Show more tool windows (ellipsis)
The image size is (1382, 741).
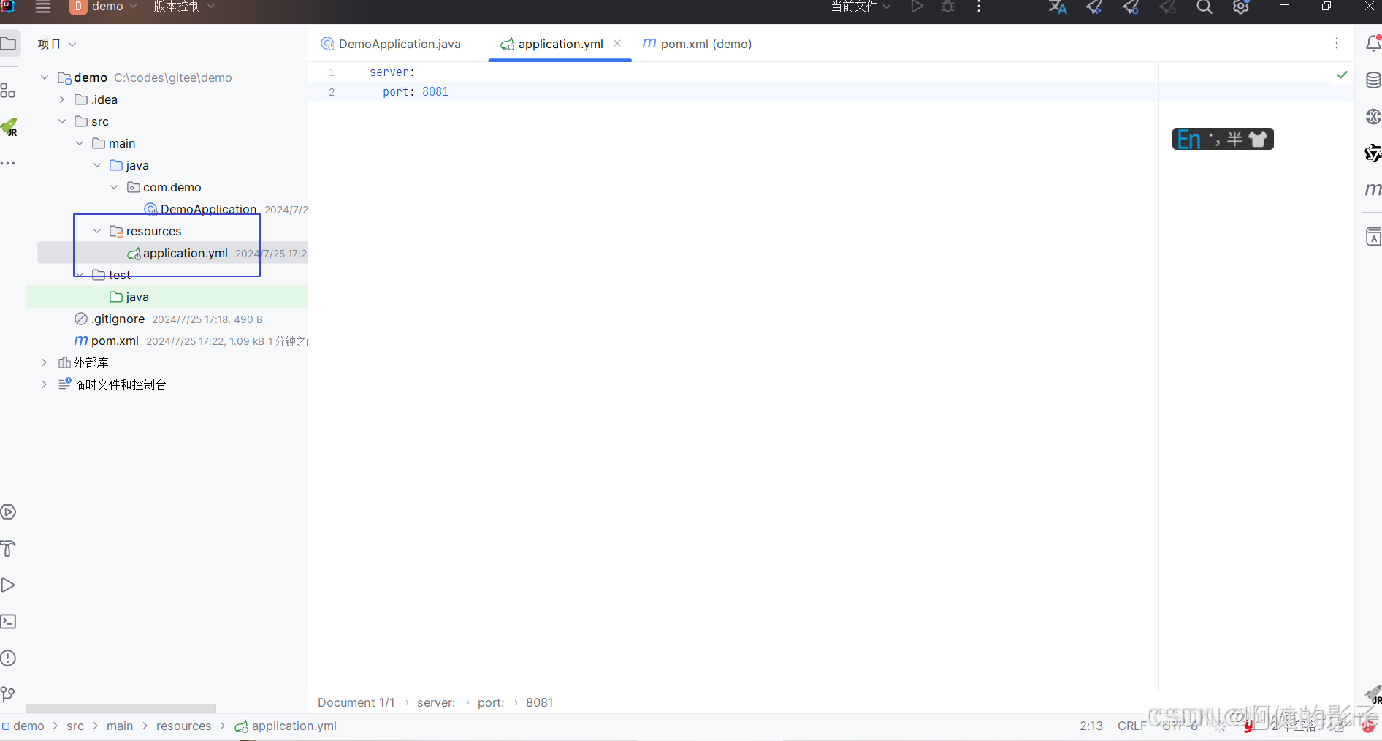tap(8, 164)
